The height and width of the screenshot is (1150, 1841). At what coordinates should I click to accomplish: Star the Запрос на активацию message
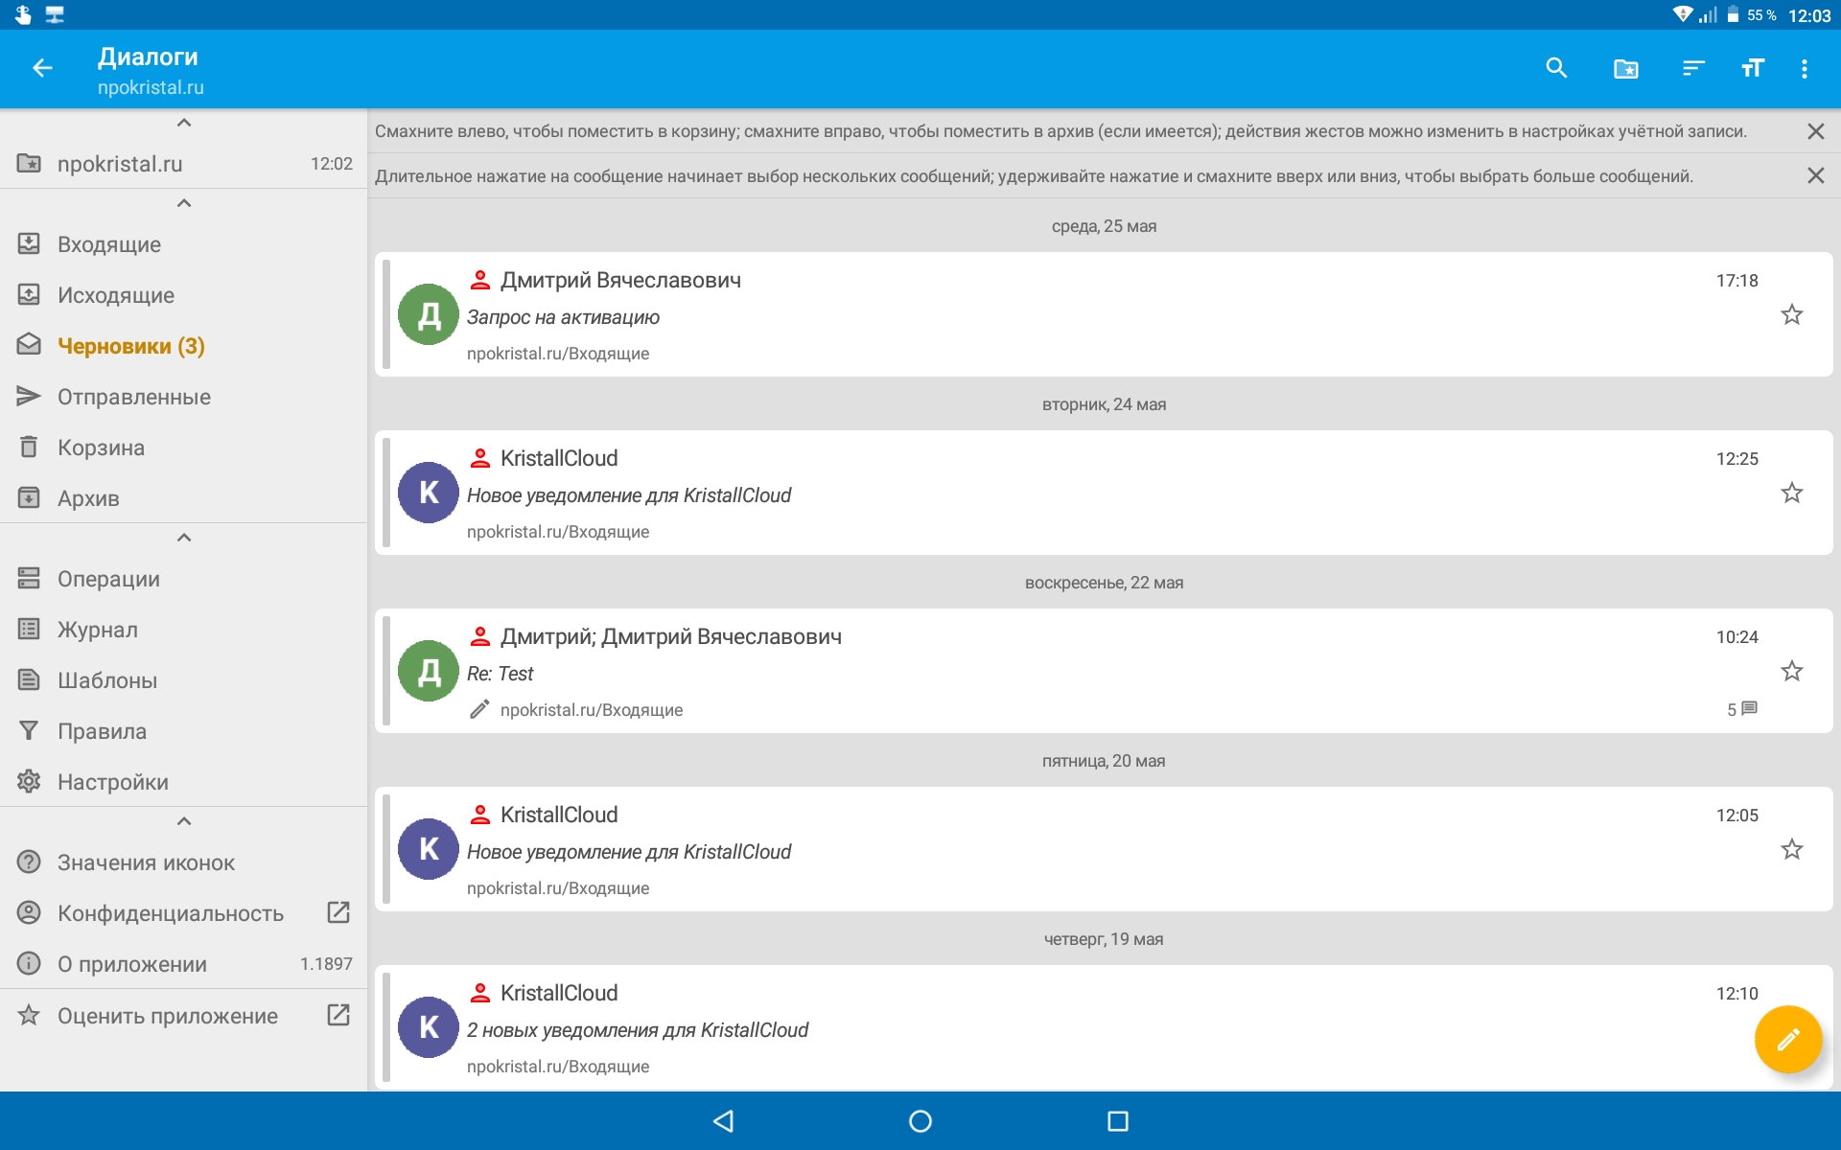click(1791, 314)
